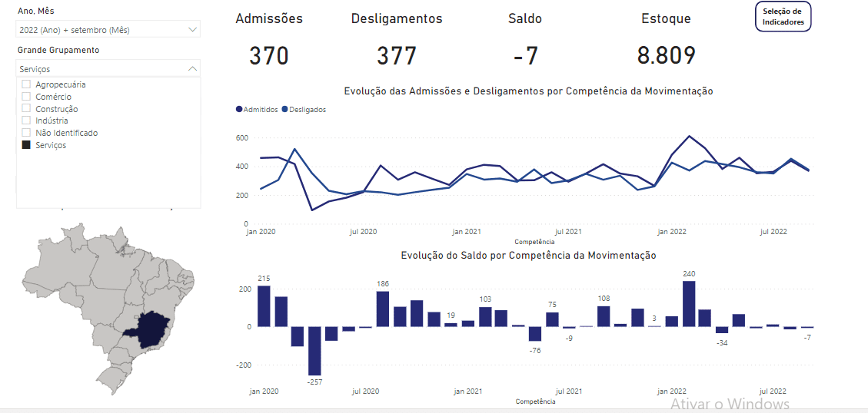868x413 pixels.
Task: Tick the Construção option checkbox
Action: click(27, 109)
